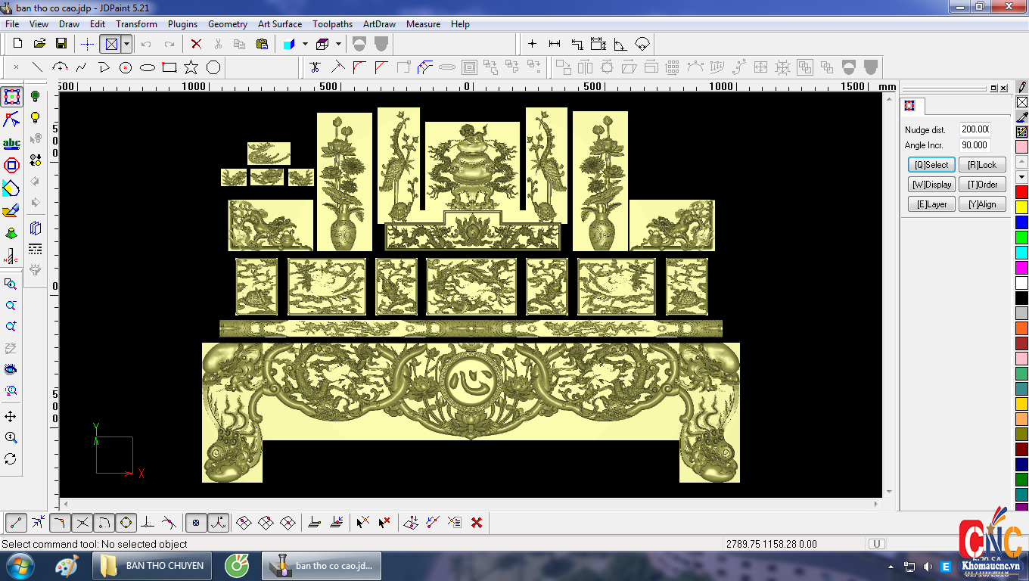
Task: Open the Toolpaths menu
Action: (332, 24)
